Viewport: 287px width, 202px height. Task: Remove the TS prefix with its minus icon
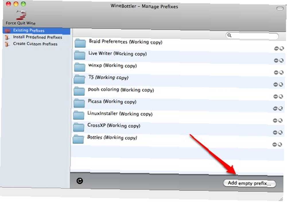pos(276,85)
